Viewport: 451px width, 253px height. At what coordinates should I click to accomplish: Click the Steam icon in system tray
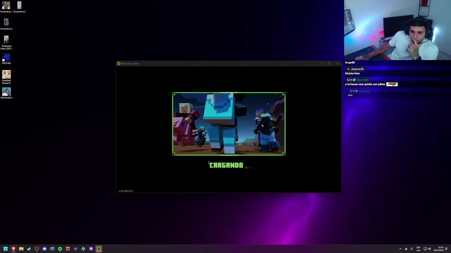point(406,249)
